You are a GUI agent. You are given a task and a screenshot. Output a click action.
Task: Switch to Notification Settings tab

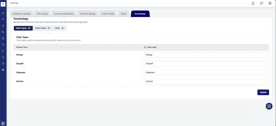pos(22,14)
